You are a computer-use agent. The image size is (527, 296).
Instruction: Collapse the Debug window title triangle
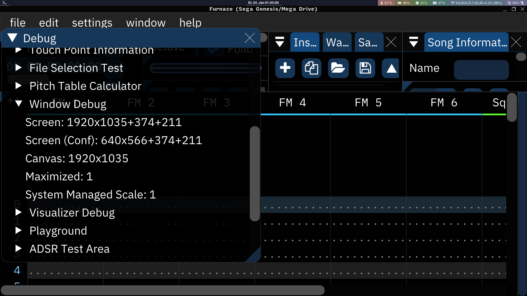tap(12, 38)
